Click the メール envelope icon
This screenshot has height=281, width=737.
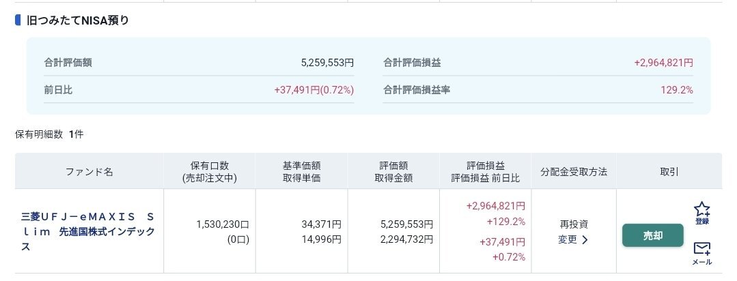[701, 254]
